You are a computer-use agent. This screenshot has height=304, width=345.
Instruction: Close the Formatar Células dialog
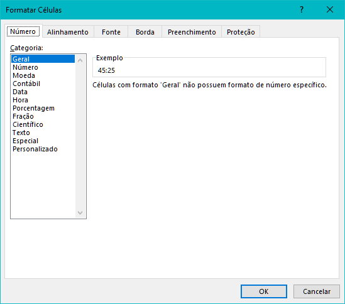pyautogui.click(x=329, y=9)
